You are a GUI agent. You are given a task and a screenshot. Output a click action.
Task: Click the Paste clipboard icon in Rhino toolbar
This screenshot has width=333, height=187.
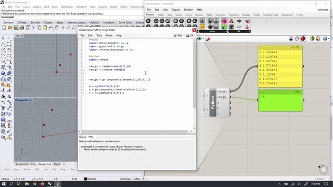coord(45,28)
